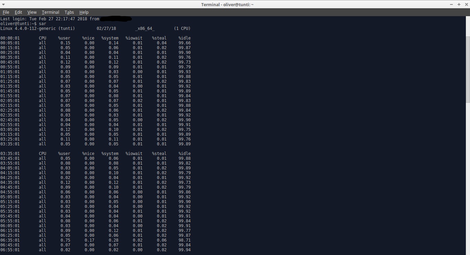470x255 pixels.
Task: Click the _x86_64_ architecture label
Action: [x=145, y=28]
